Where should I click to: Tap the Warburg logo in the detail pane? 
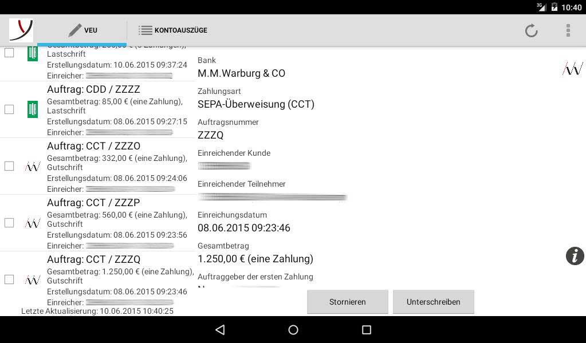[573, 68]
